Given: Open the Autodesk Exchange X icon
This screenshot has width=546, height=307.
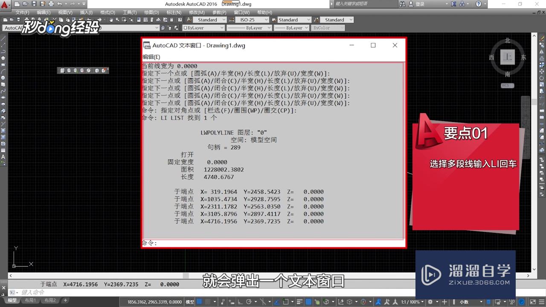Looking at the screenshot, I should 453,4.
